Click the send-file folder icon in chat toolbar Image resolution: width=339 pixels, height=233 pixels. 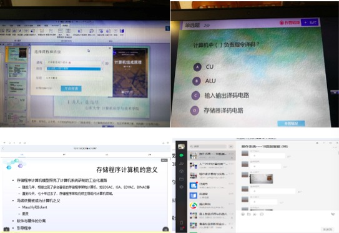[249, 214]
